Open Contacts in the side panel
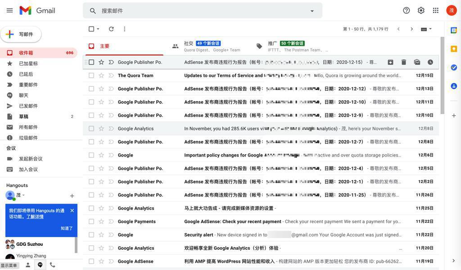The height and width of the screenshot is (270, 461). click(x=454, y=86)
